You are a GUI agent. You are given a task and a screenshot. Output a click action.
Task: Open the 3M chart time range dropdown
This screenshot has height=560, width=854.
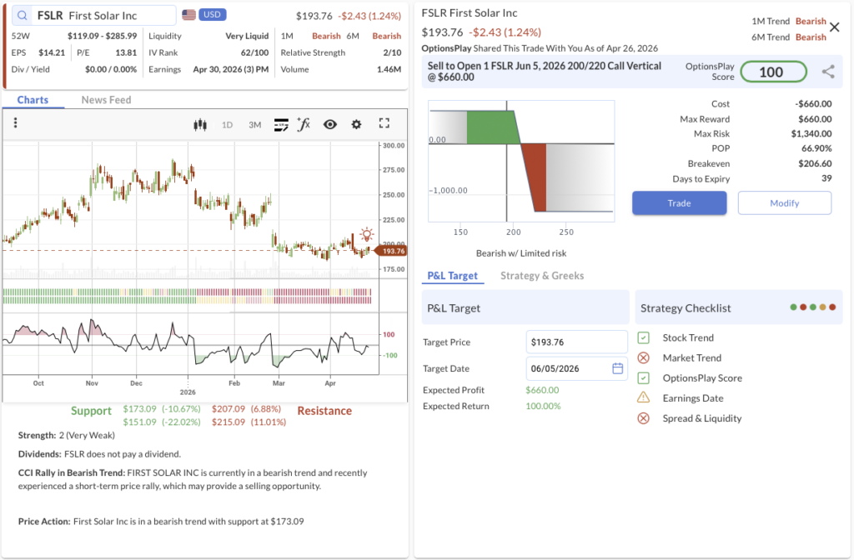(254, 125)
